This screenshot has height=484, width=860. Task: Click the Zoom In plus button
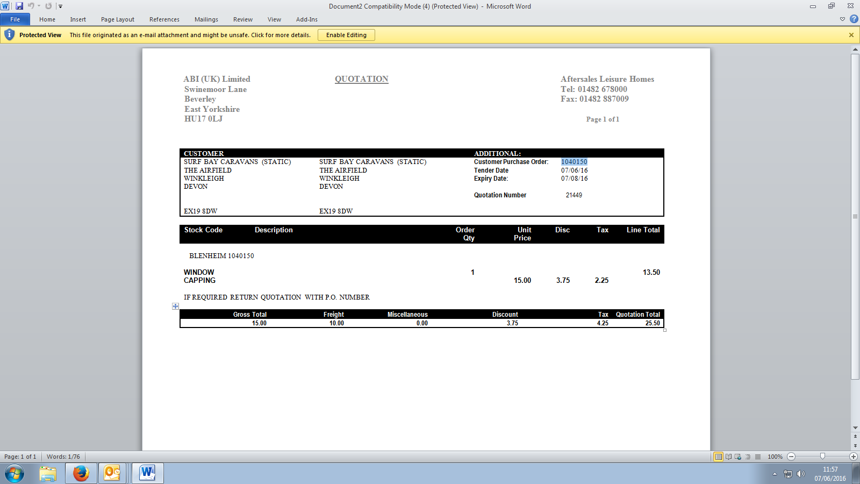tap(854, 457)
